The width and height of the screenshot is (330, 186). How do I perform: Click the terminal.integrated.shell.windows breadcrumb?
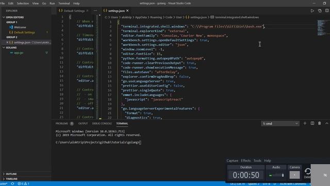click(x=237, y=17)
